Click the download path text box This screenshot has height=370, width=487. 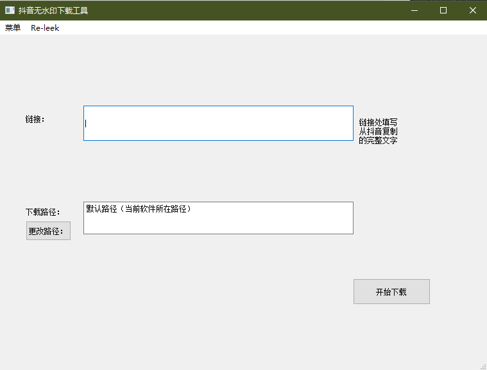(218, 218)
